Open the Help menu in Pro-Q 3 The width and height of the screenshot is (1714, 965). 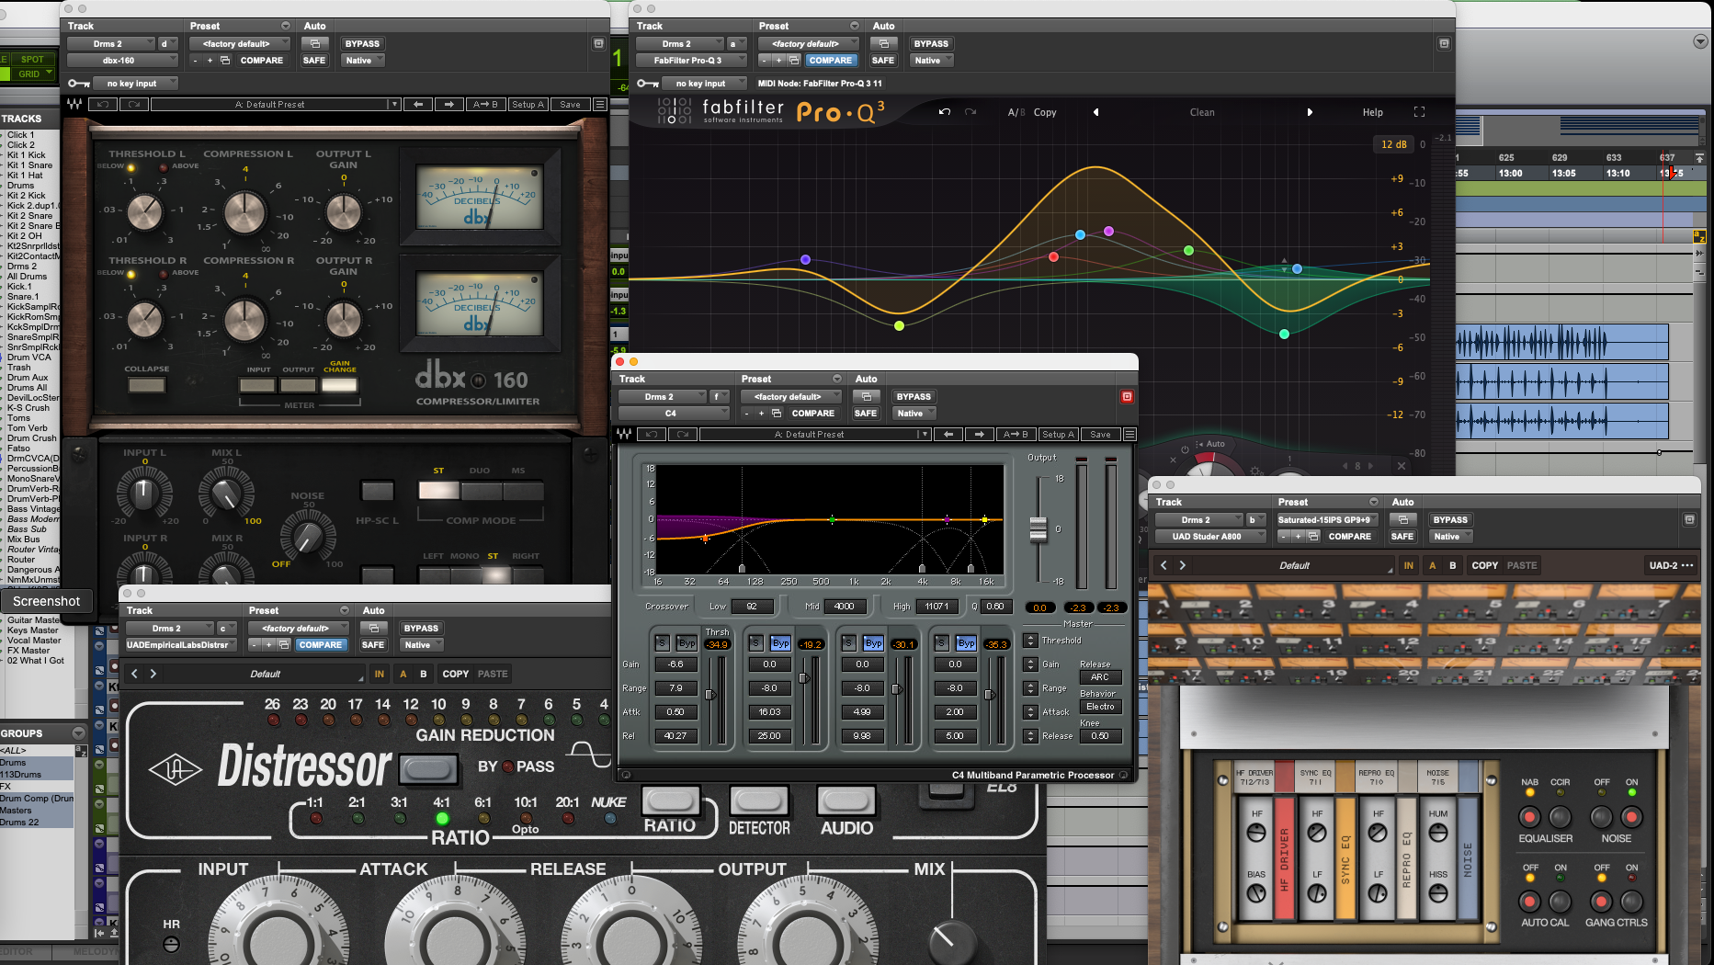click(x=1372, y=112)
